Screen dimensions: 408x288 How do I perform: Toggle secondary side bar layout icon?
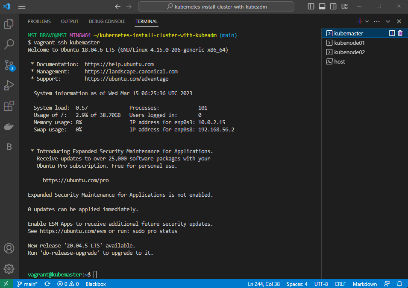[x=333, y=6]
